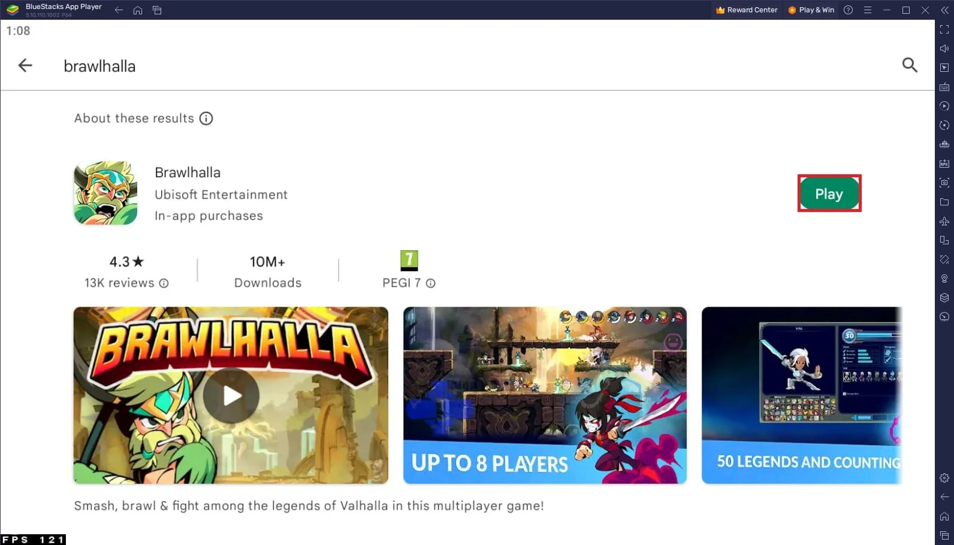Click the Smash, brawl & fight description
This screenshot has width=954, height=545.
pos(309,506)
